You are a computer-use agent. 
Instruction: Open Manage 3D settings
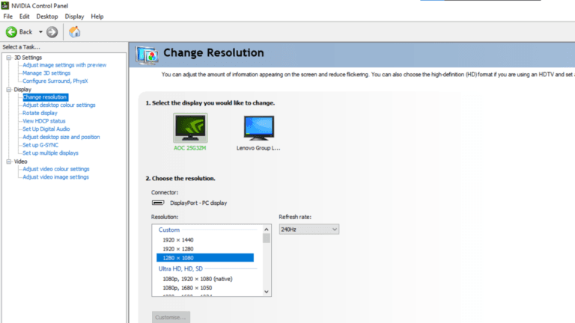(46, 73)
